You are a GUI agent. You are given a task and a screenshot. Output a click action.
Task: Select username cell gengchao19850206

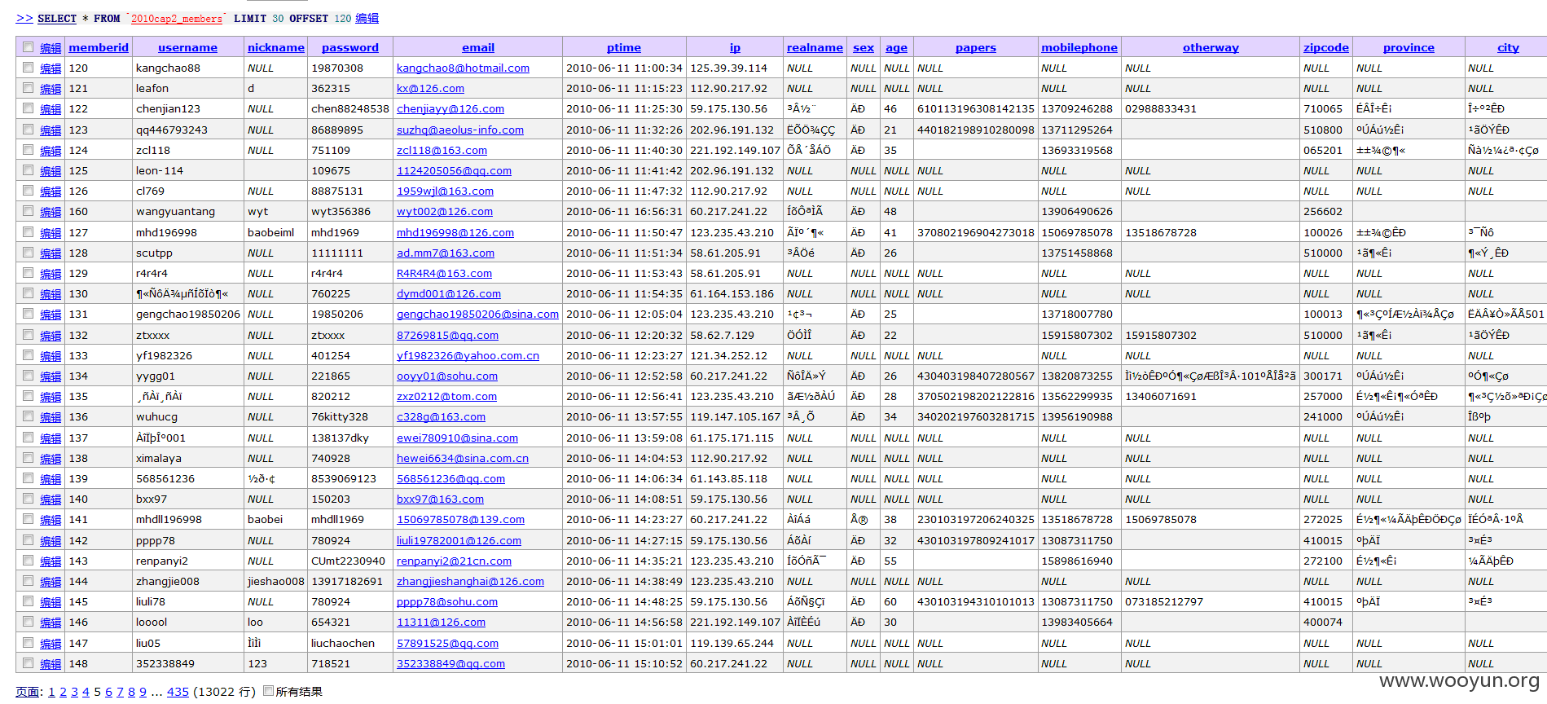[188, 315]
